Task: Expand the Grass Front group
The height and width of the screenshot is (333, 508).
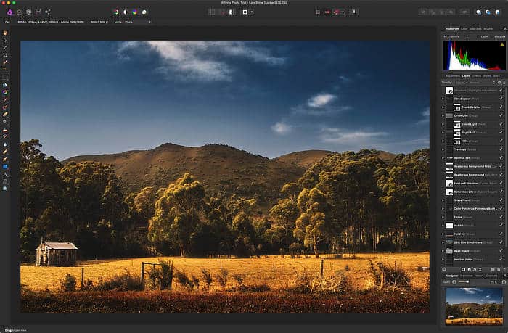Action: [x=443, y=200]
